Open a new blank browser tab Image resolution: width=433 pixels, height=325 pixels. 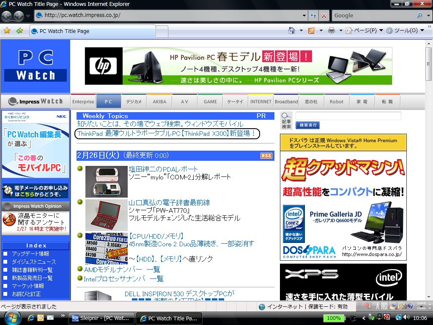pos(162,31)
